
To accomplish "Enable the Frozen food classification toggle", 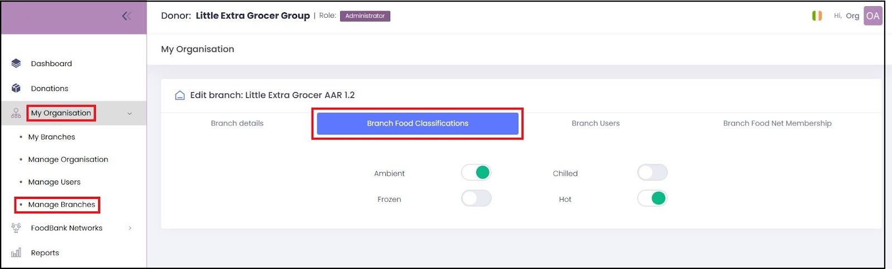I will click(476, 198).
